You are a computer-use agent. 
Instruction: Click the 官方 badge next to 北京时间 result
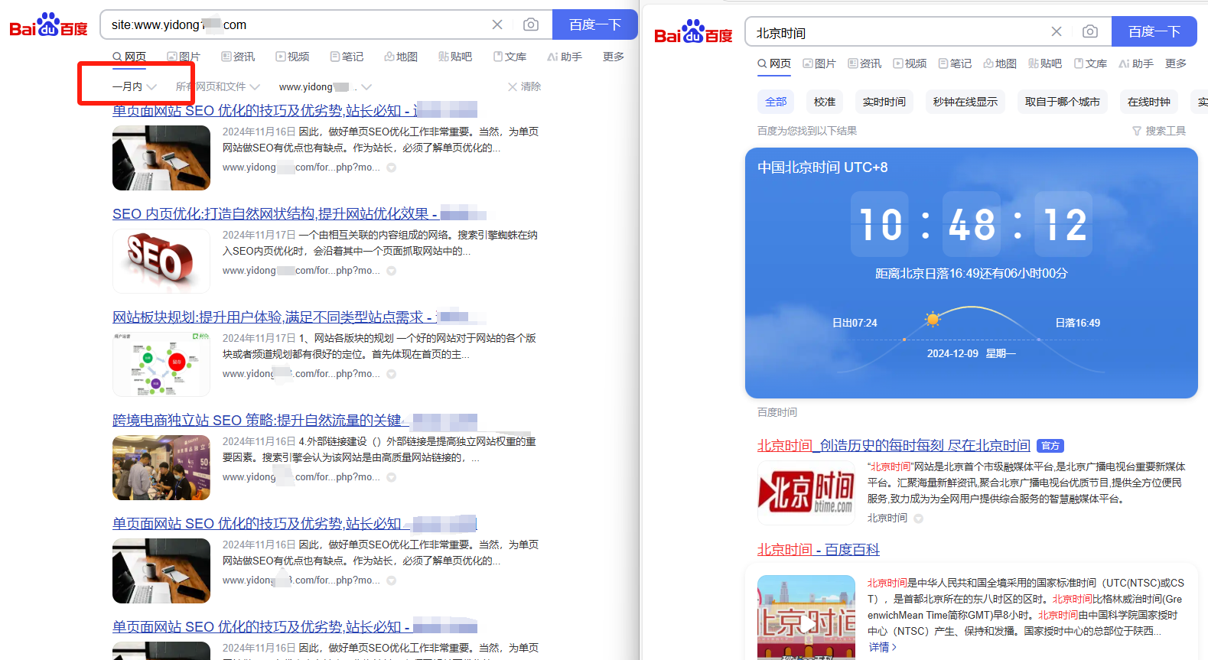tap(1050, 446)
